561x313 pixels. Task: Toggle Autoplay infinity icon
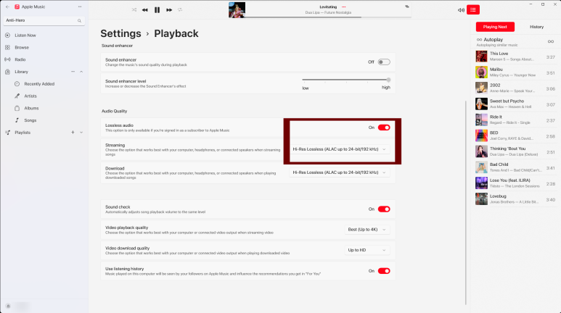click(x=551, y=42)
